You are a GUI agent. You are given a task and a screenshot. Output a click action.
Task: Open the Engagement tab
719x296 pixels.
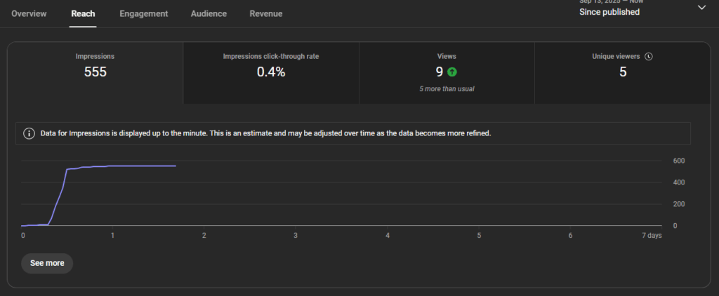[x=143, y=13]
